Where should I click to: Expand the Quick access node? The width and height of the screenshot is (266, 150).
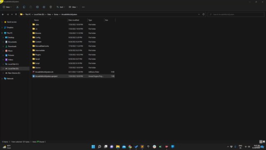coord(2,22)
